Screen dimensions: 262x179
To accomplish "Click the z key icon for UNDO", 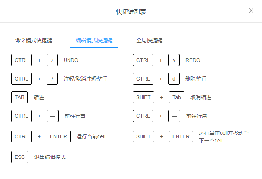I will point(52,60).
